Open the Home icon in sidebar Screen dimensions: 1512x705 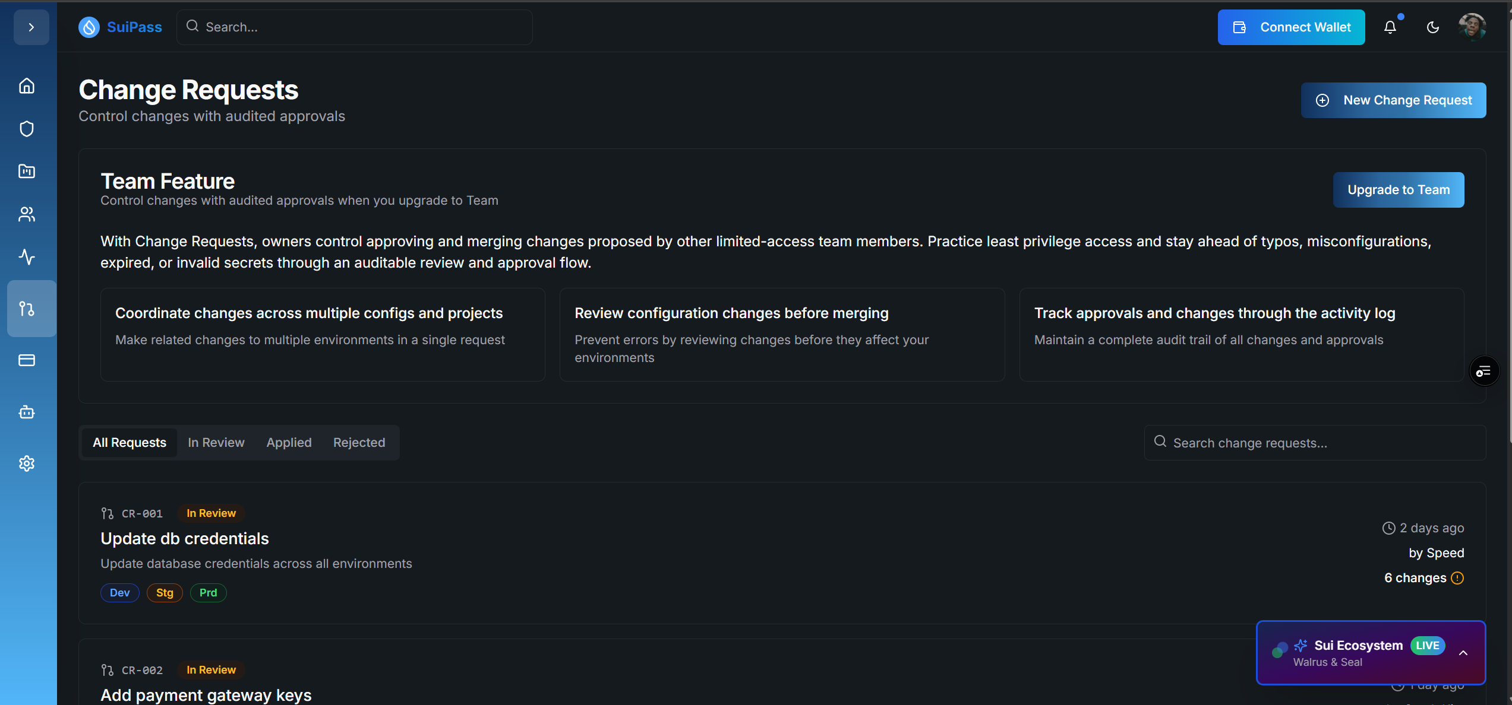[27, 86]
